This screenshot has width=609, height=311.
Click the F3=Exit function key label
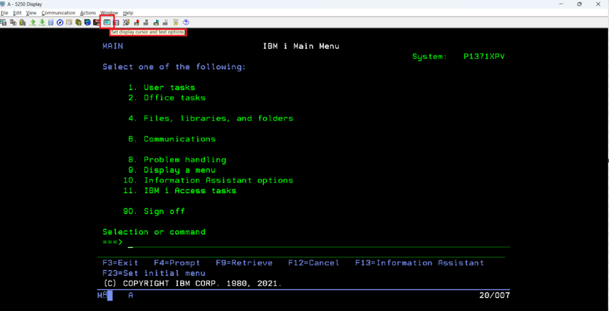coord(120,263)
